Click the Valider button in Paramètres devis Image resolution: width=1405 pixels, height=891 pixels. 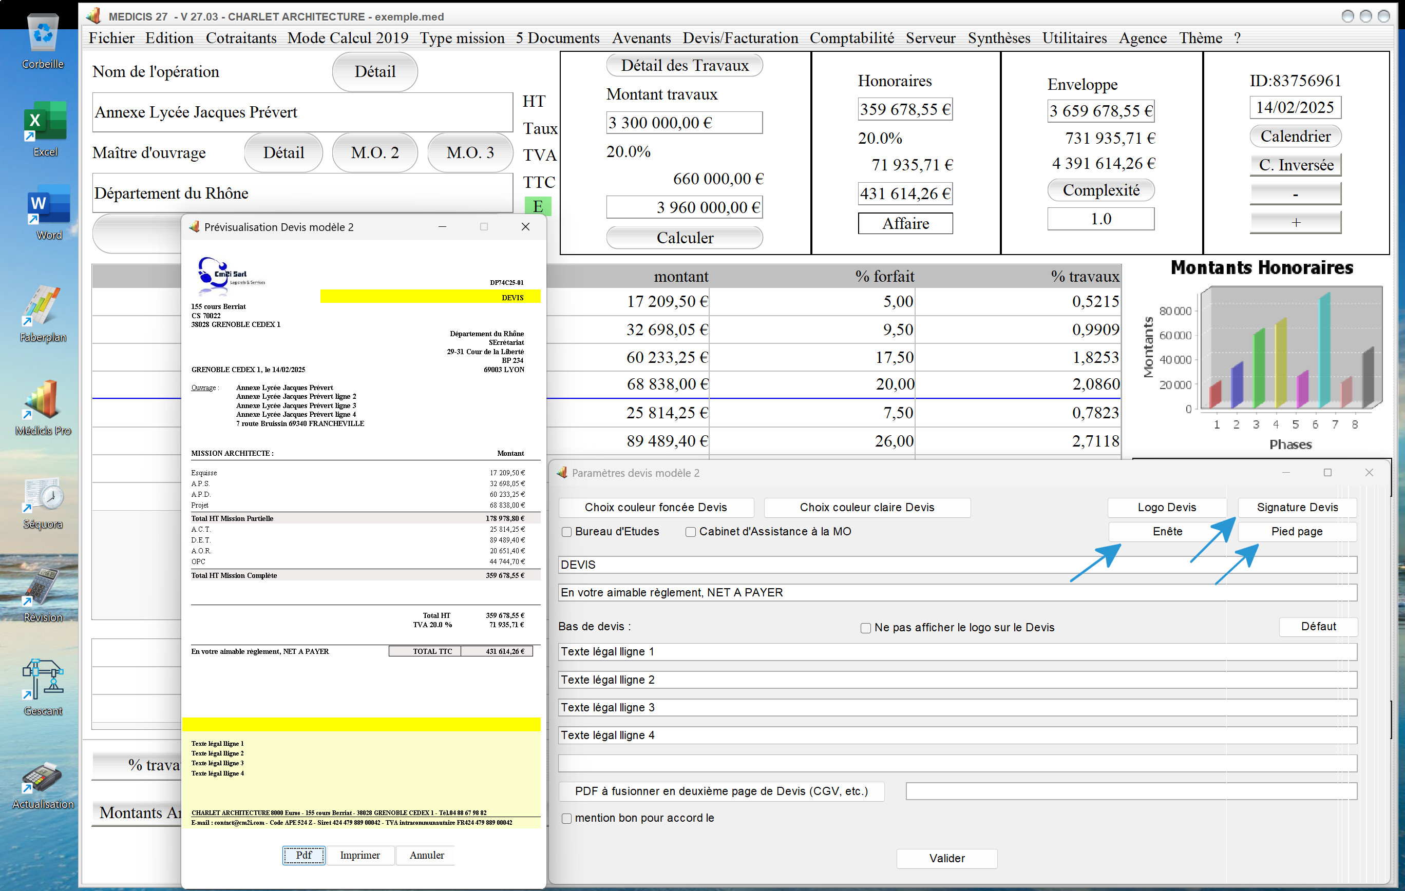coord(946,858)
